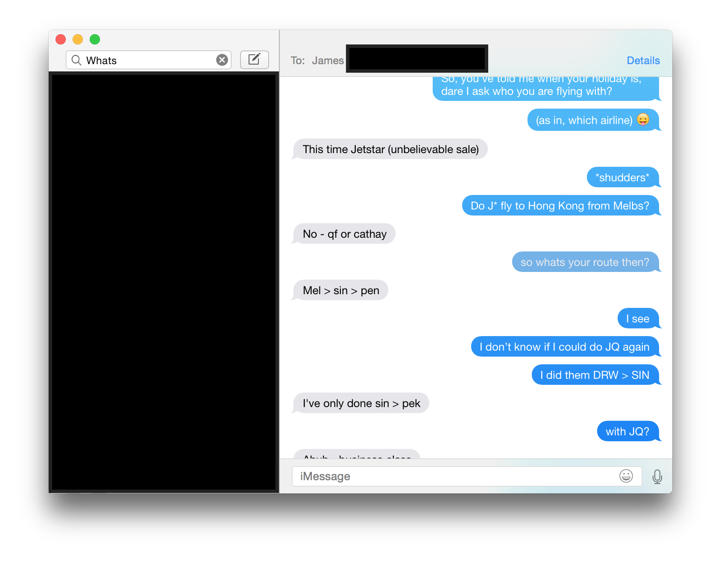
Task: Click the microphone dictation icon
Action: pyautogui.click(x=657, y=476)
